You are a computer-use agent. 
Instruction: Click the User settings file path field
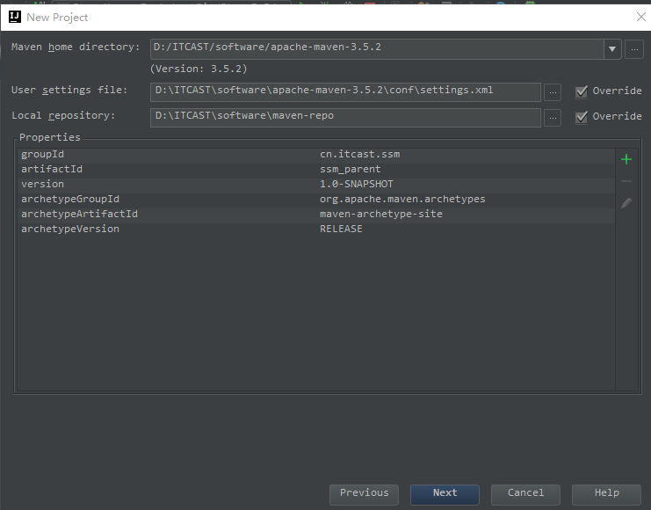[x=345, y=91]
